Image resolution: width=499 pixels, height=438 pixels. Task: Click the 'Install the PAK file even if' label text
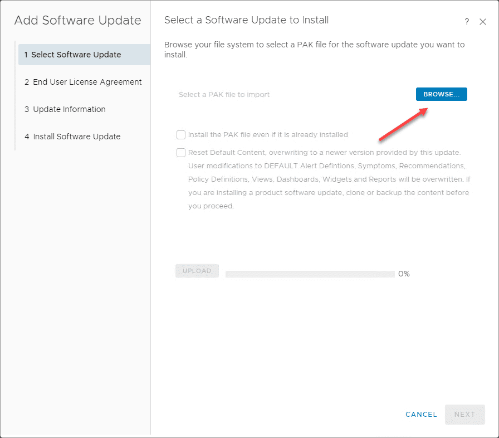coord(268,135)
